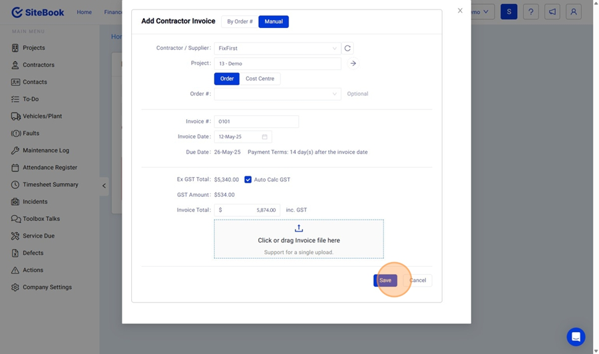Open the user profile icon
The width and height of the screenshot is (599, 354).
pos(573,12)
